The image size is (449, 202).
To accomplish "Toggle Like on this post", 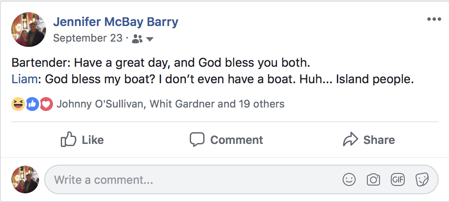I will [x=82, y=140].
